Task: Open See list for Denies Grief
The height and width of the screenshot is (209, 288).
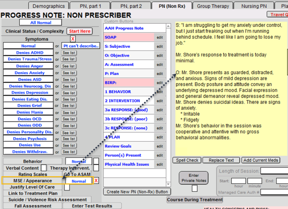Action: [x=69, y=106]
